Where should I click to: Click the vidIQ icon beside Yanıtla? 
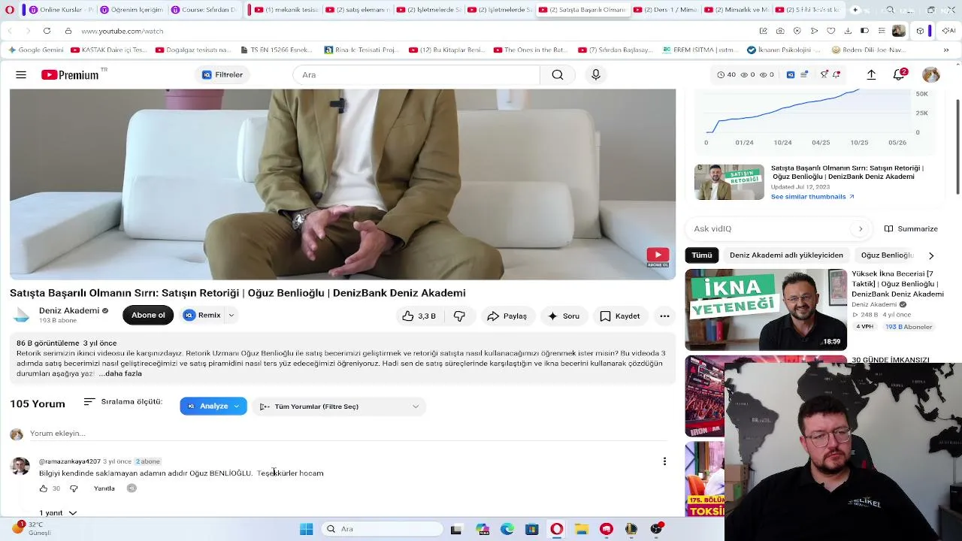(132, 488)
